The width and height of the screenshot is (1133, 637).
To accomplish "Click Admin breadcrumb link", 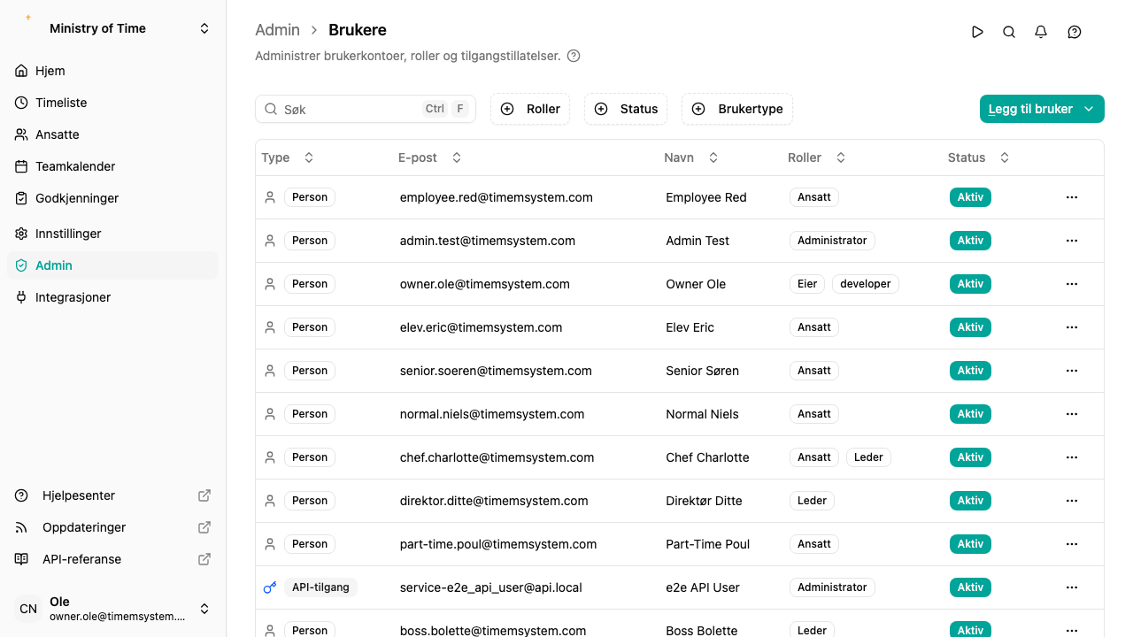I will (x=277, y=30).
